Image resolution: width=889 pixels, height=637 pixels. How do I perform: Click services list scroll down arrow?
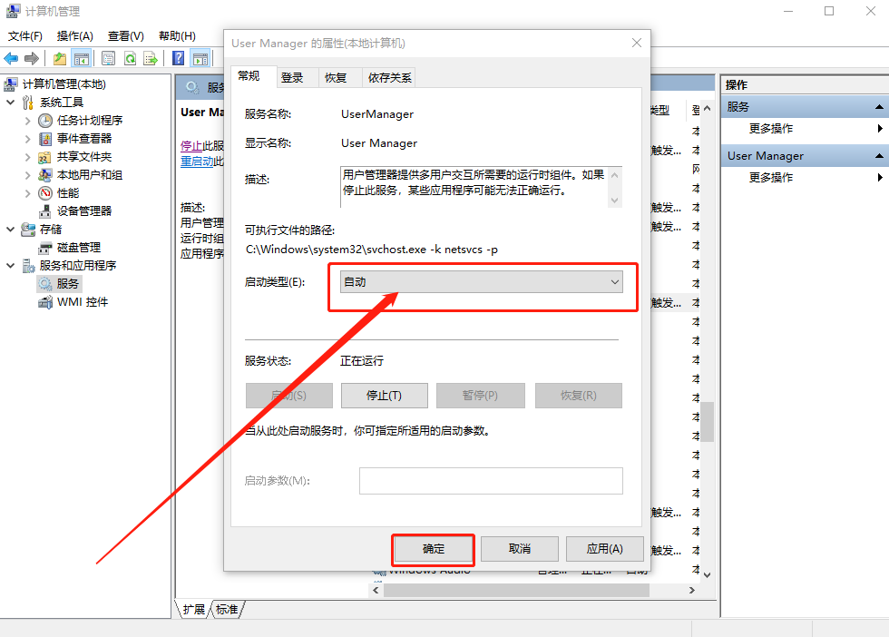[x=707, y=574]
